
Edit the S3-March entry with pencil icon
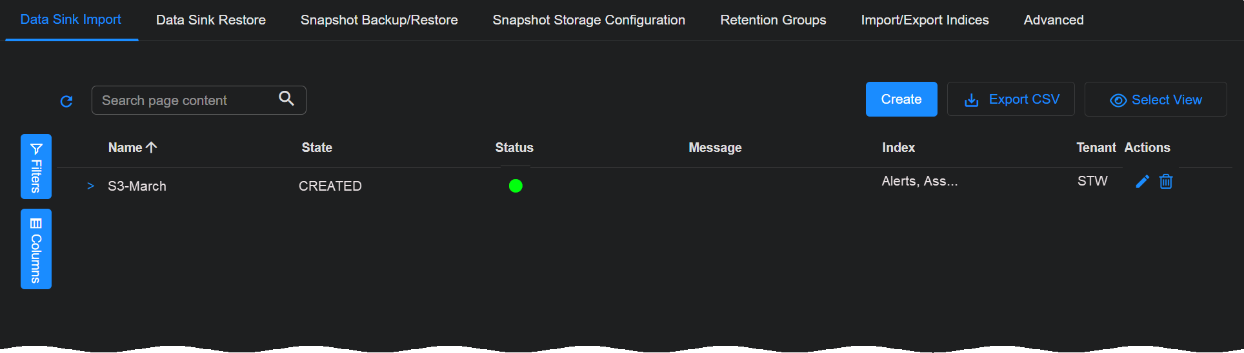pyautogui.click(x=1142, y=182)
